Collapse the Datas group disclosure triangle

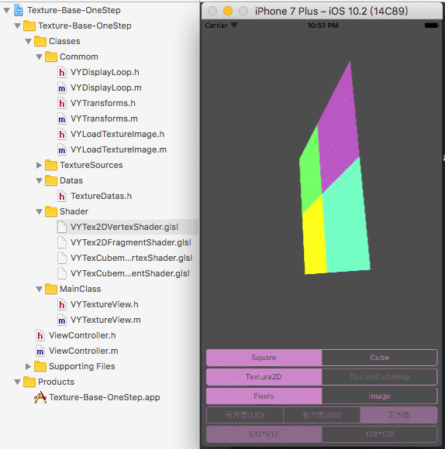point(40,181)
